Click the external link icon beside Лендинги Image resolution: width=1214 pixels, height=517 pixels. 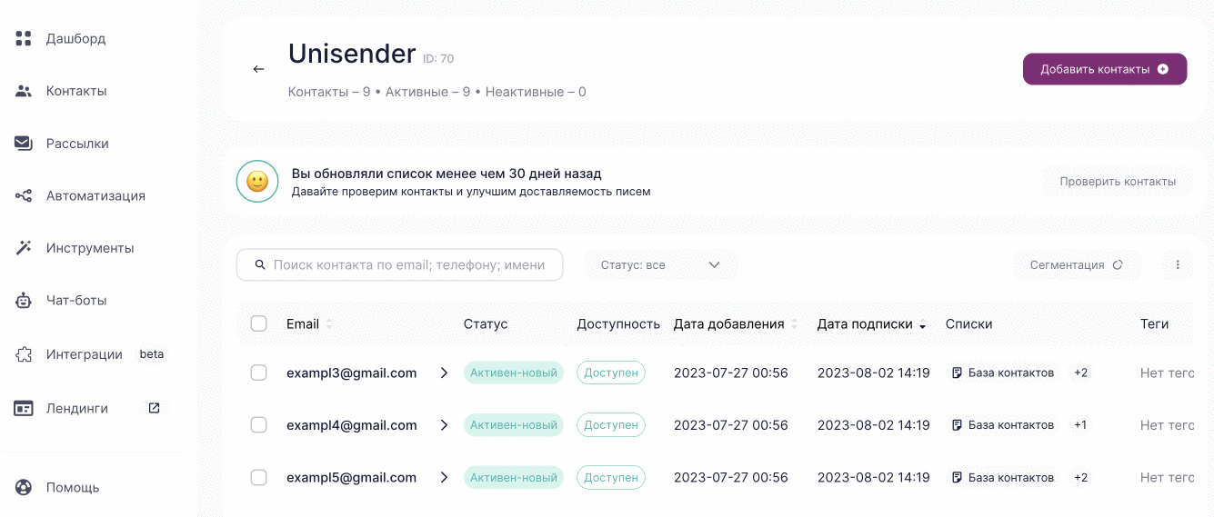coord(155,408)
